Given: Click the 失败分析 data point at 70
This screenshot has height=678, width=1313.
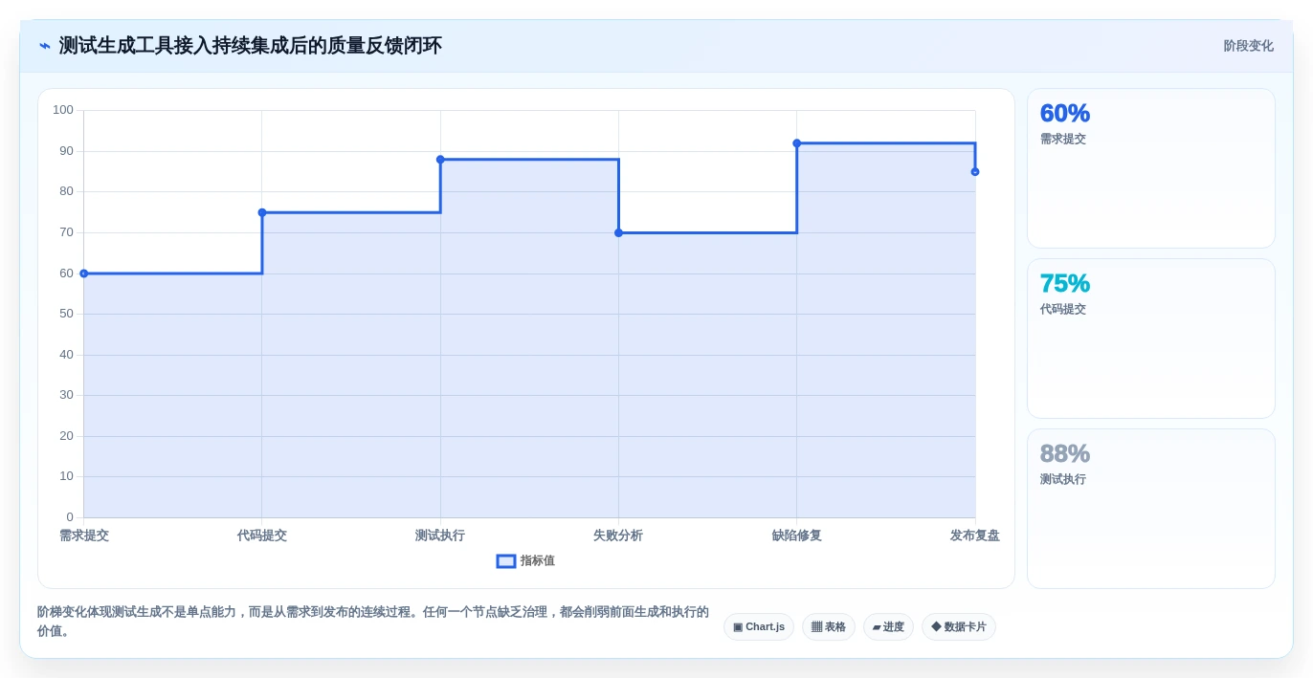Looking at the screenshot, I should pyautogui.click(x=618, y=232).
